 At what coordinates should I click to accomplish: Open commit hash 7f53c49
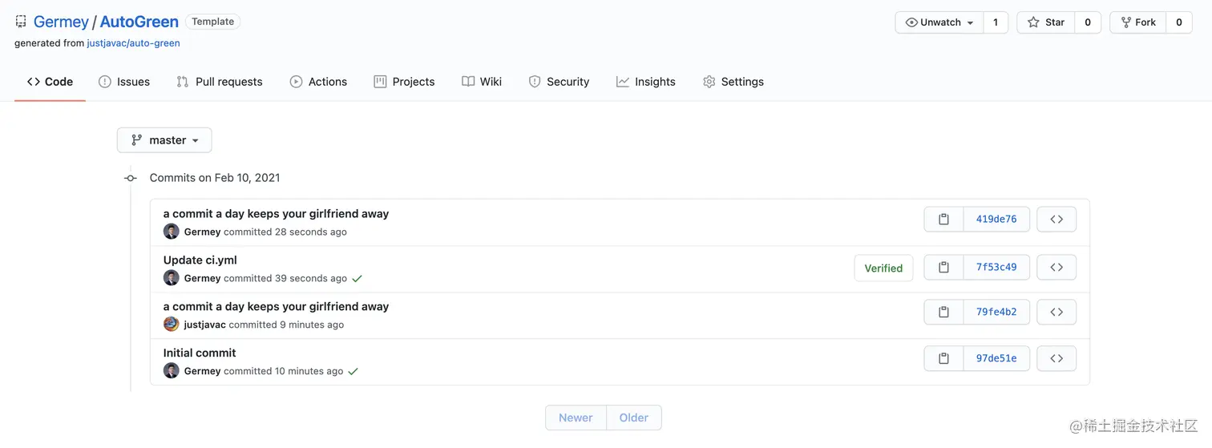coord(996,268)
